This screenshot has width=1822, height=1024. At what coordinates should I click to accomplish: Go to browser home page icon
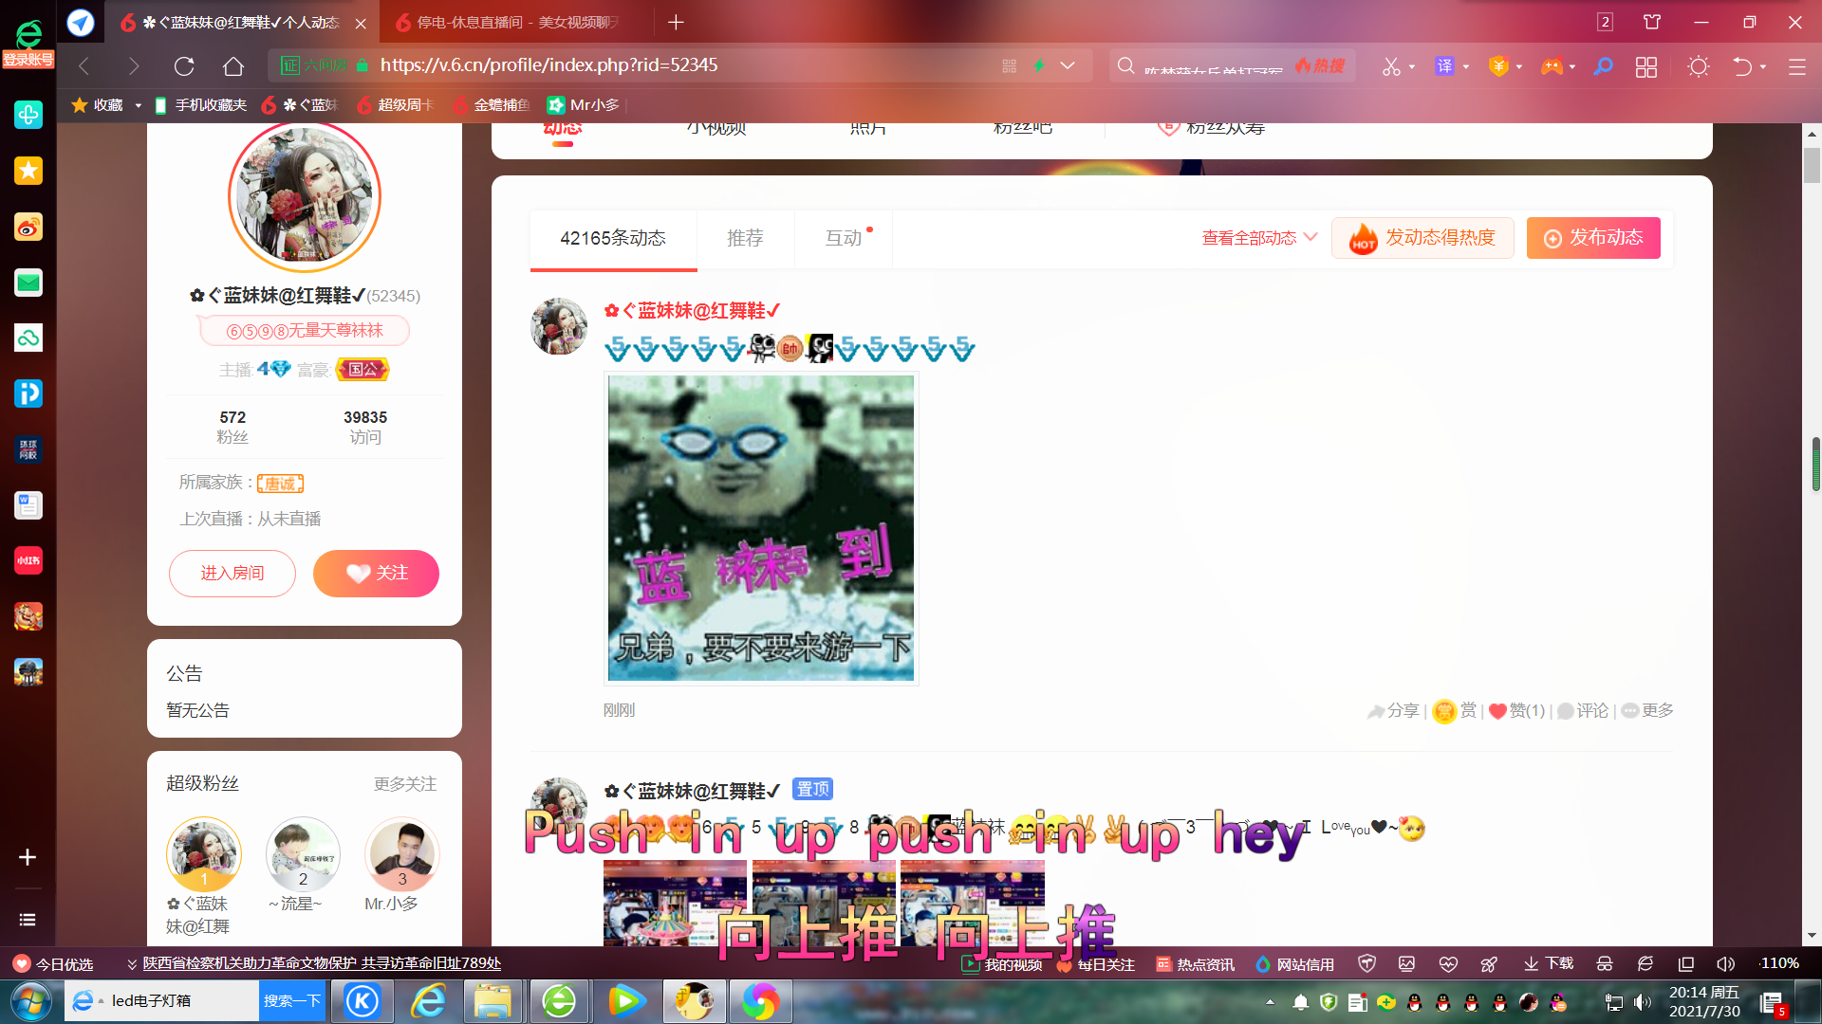tap(233, 65)
